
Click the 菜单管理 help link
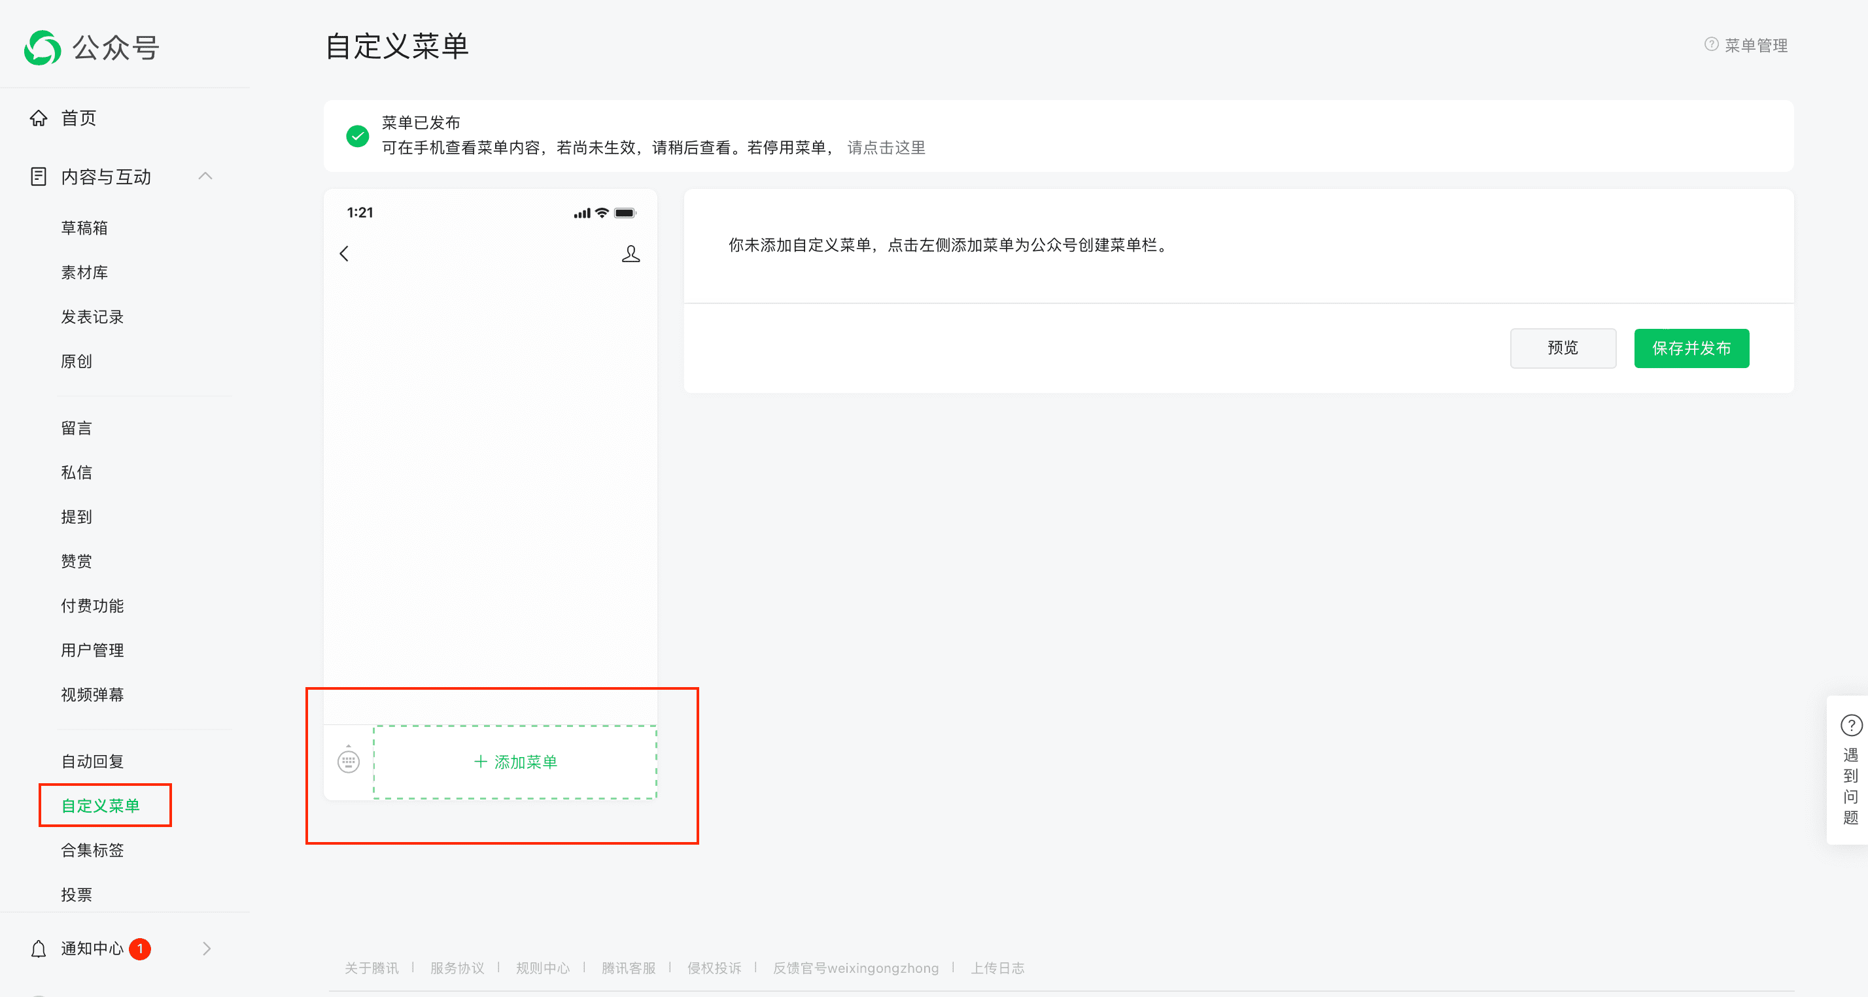(1756, 45)
